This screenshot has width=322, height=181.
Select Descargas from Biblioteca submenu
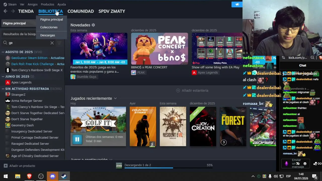point(48,35)
